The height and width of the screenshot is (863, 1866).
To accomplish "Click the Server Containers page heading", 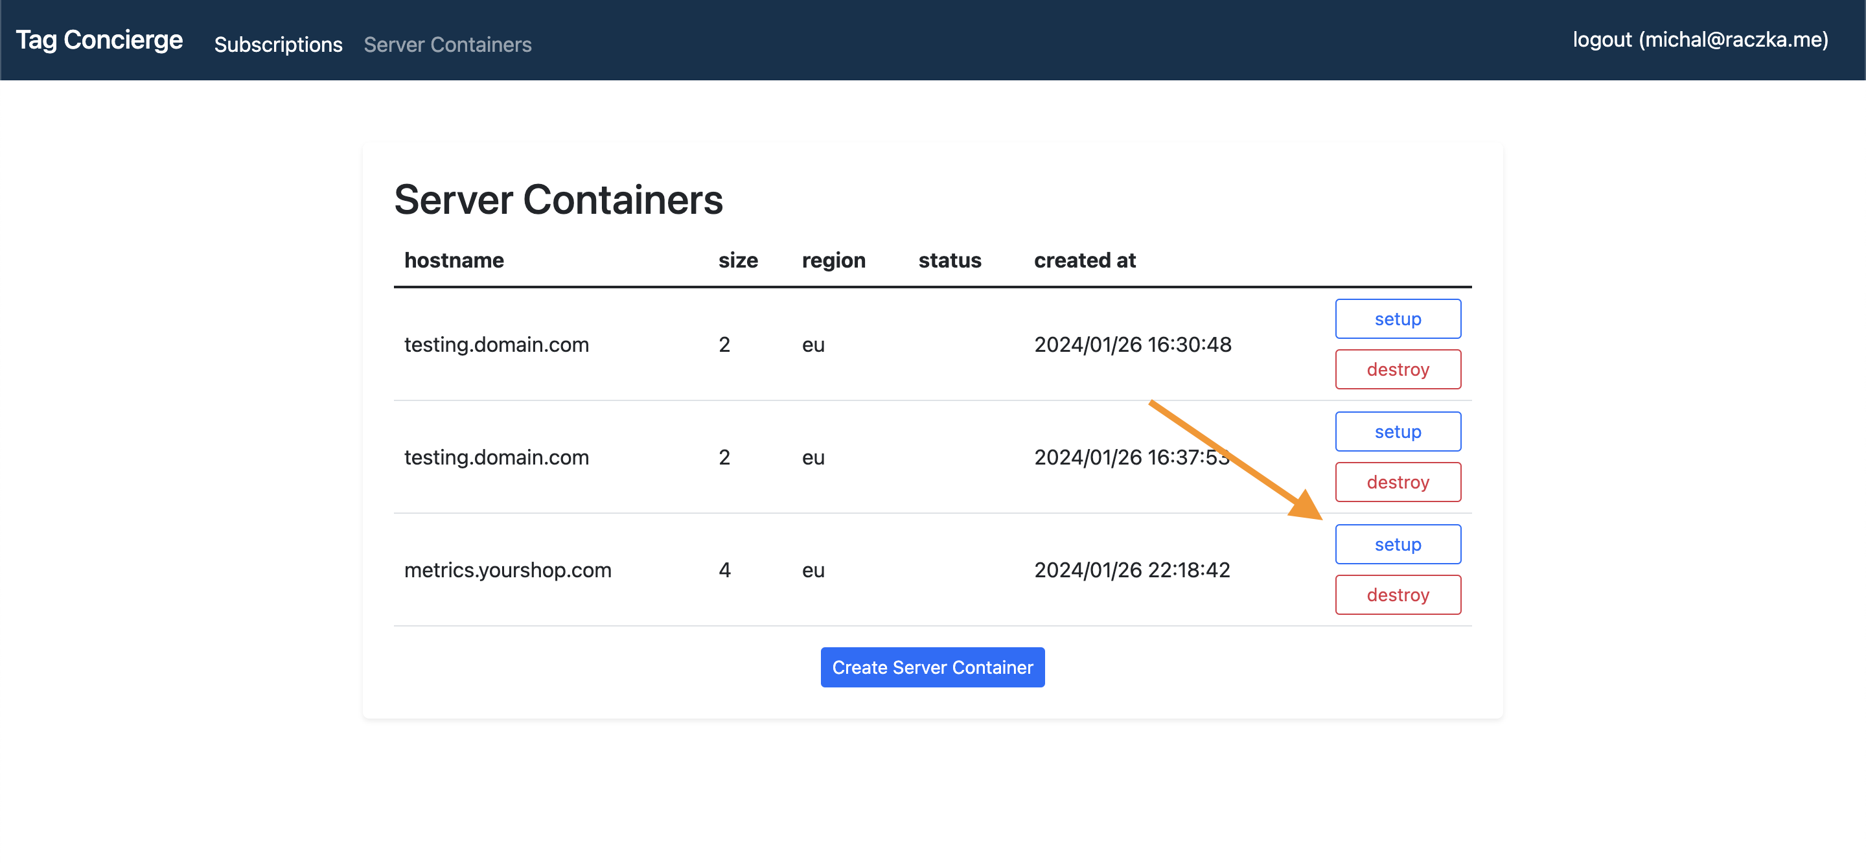I will [559, 200].
